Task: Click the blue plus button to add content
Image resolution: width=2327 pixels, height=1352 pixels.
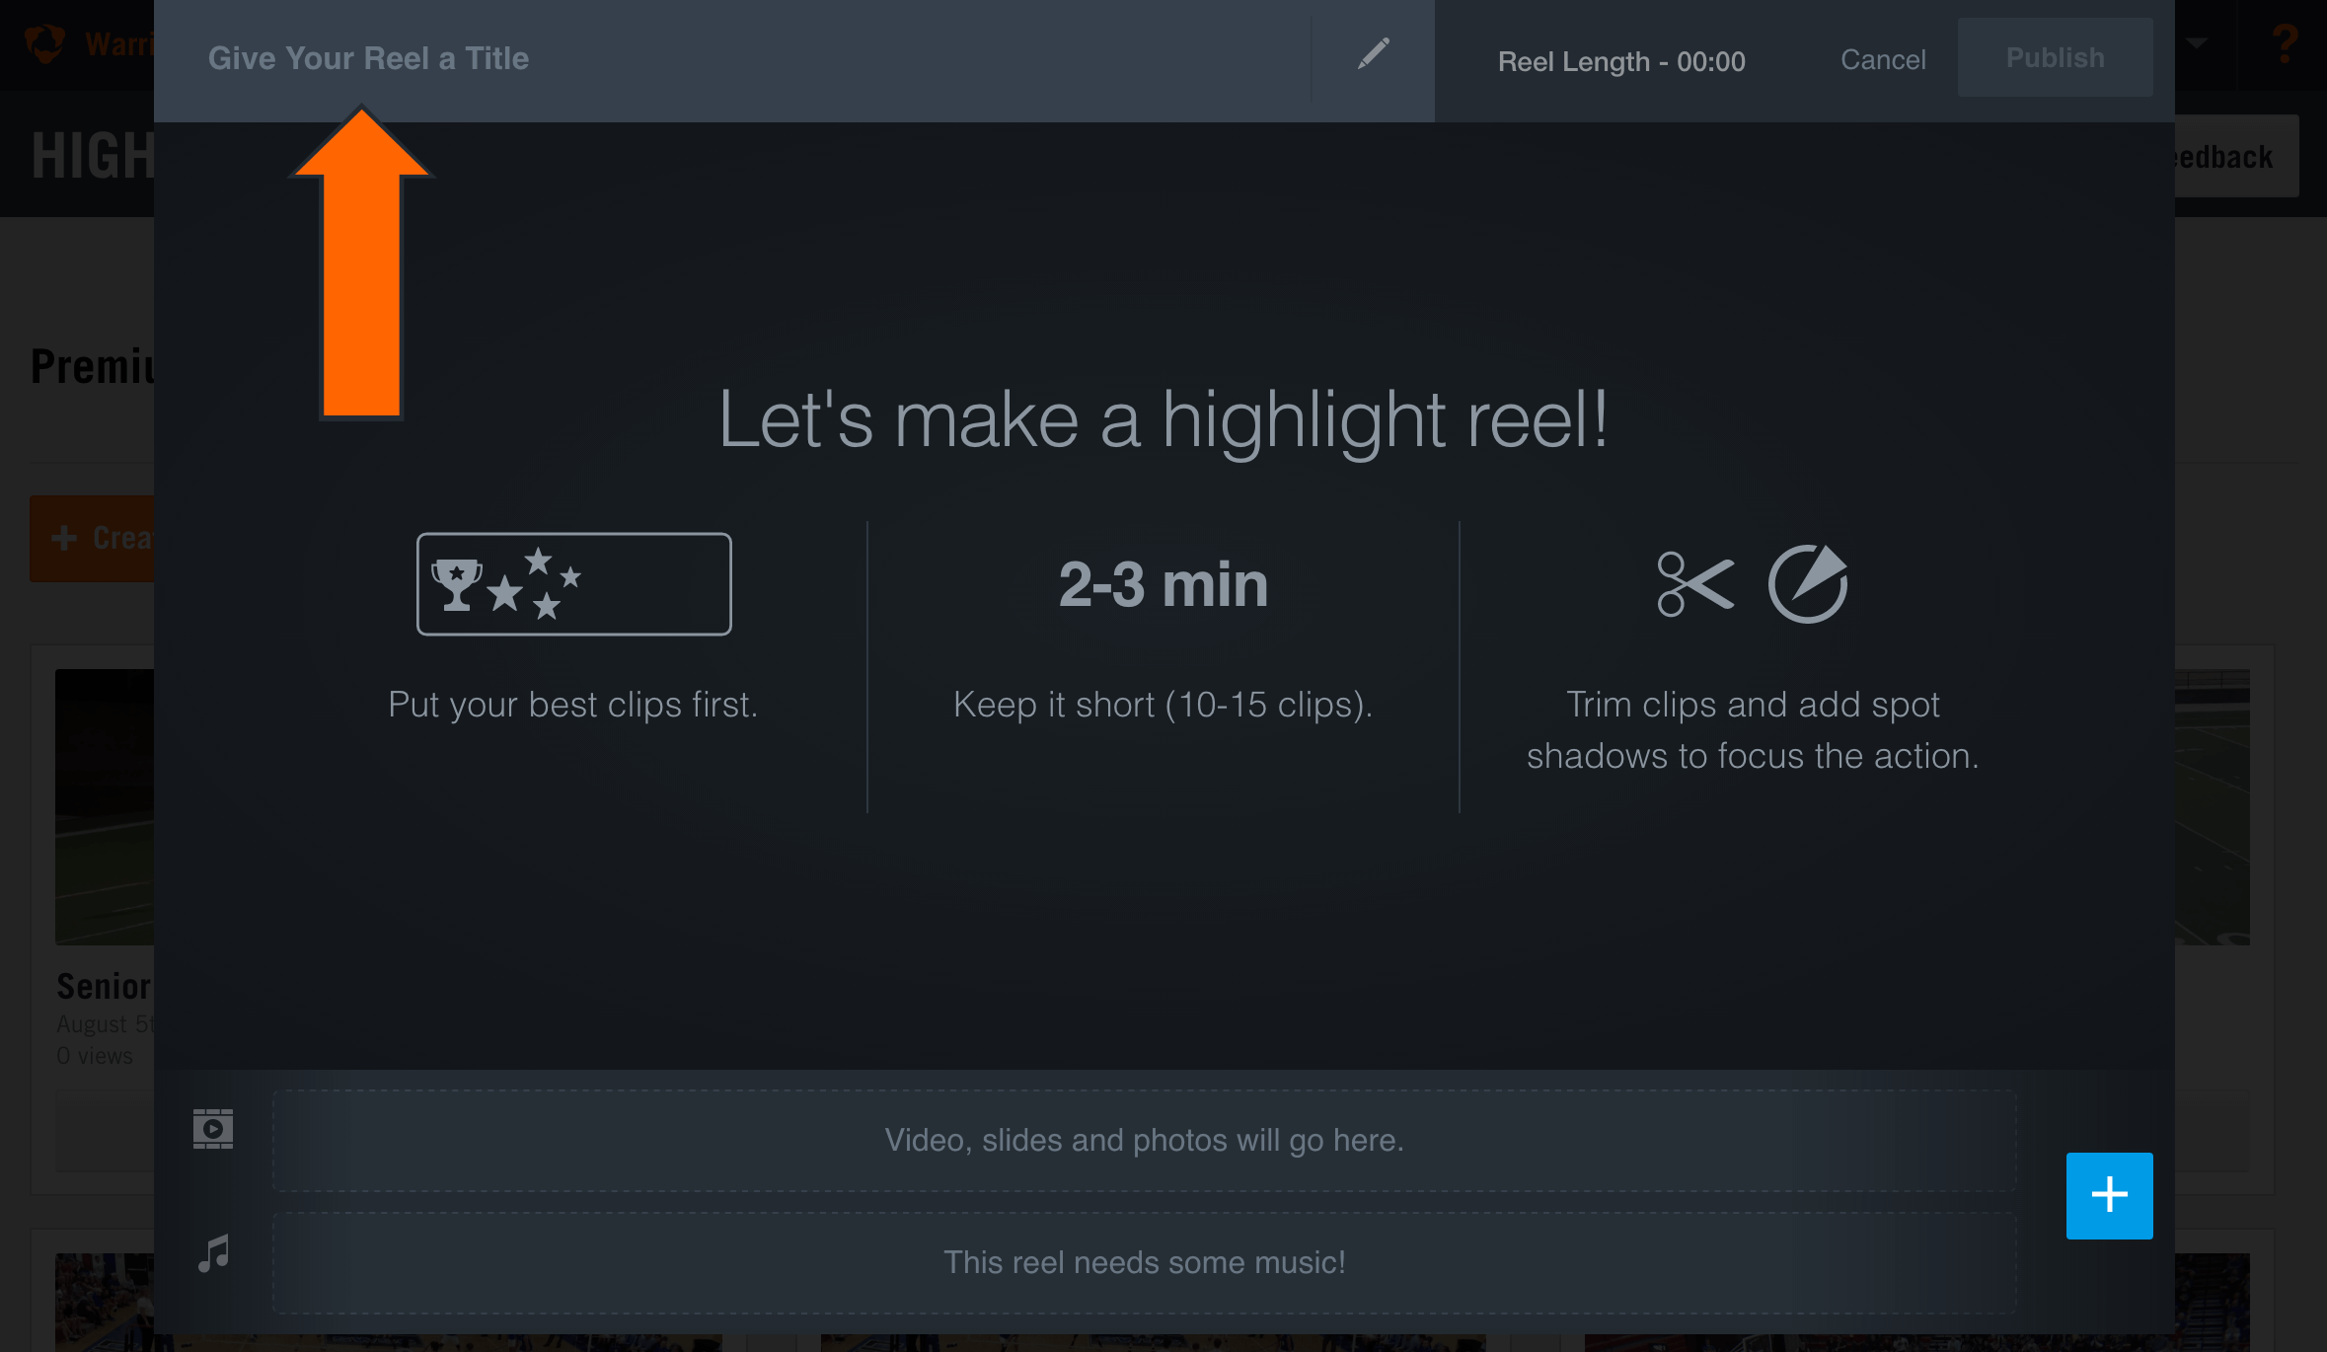Action: [2109, 1195]
